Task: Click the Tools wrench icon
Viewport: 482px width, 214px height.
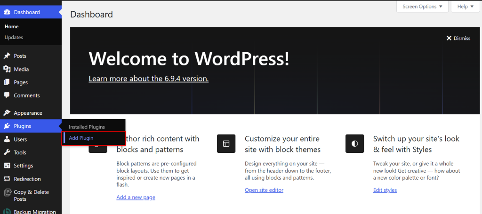Action: coord(7,152)
